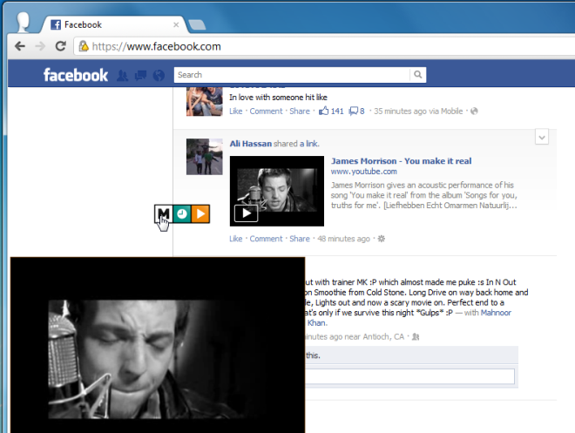Open 'James Morrison - You make it real' title
The height and width of the screenshot is (433, 575).
[401, 161]
